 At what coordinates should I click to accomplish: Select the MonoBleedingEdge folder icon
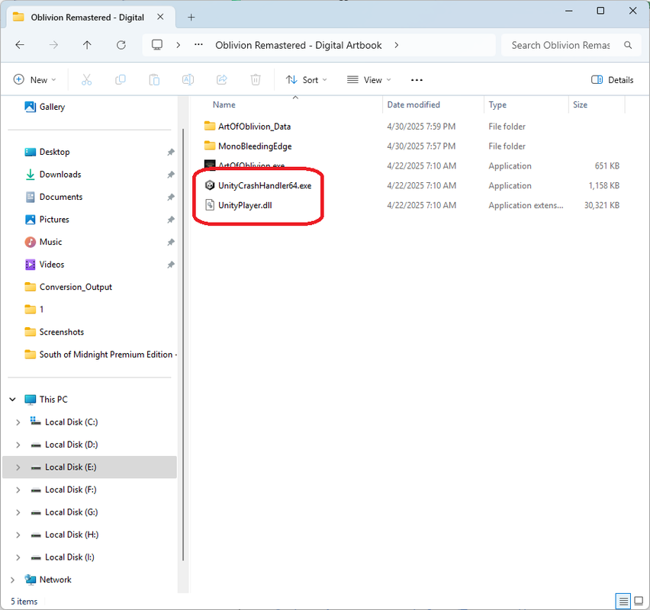[210, 146]
